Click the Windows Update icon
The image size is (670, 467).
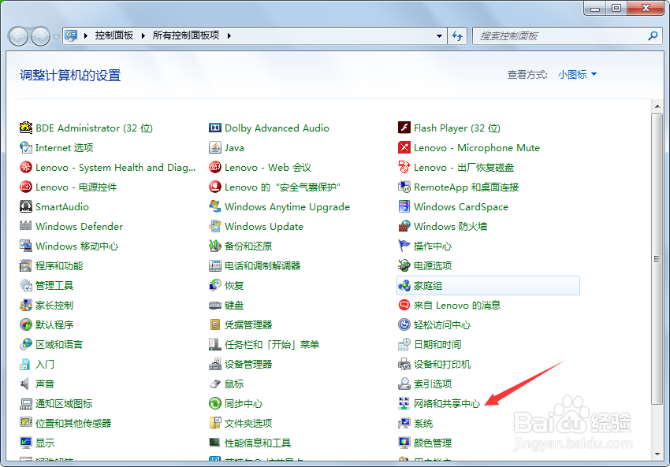click(215, 226)
